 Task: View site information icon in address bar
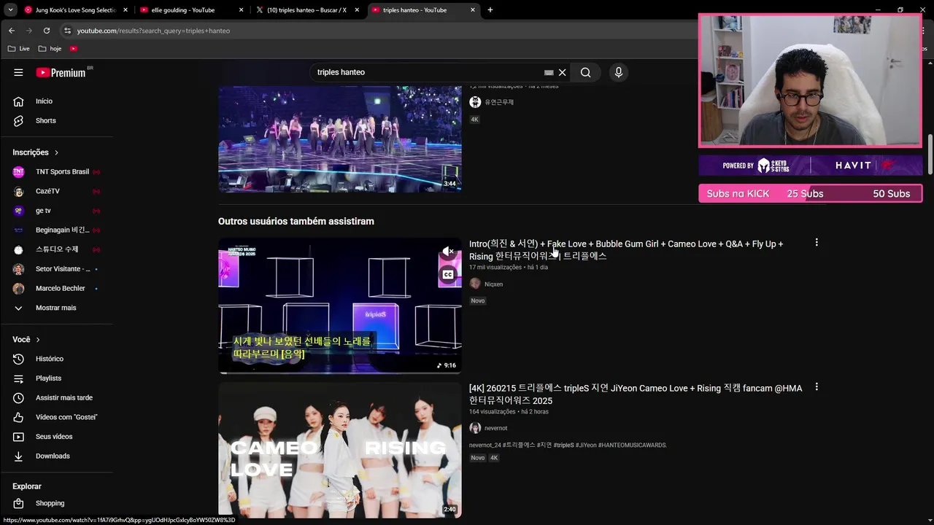(x=67, y=31)
